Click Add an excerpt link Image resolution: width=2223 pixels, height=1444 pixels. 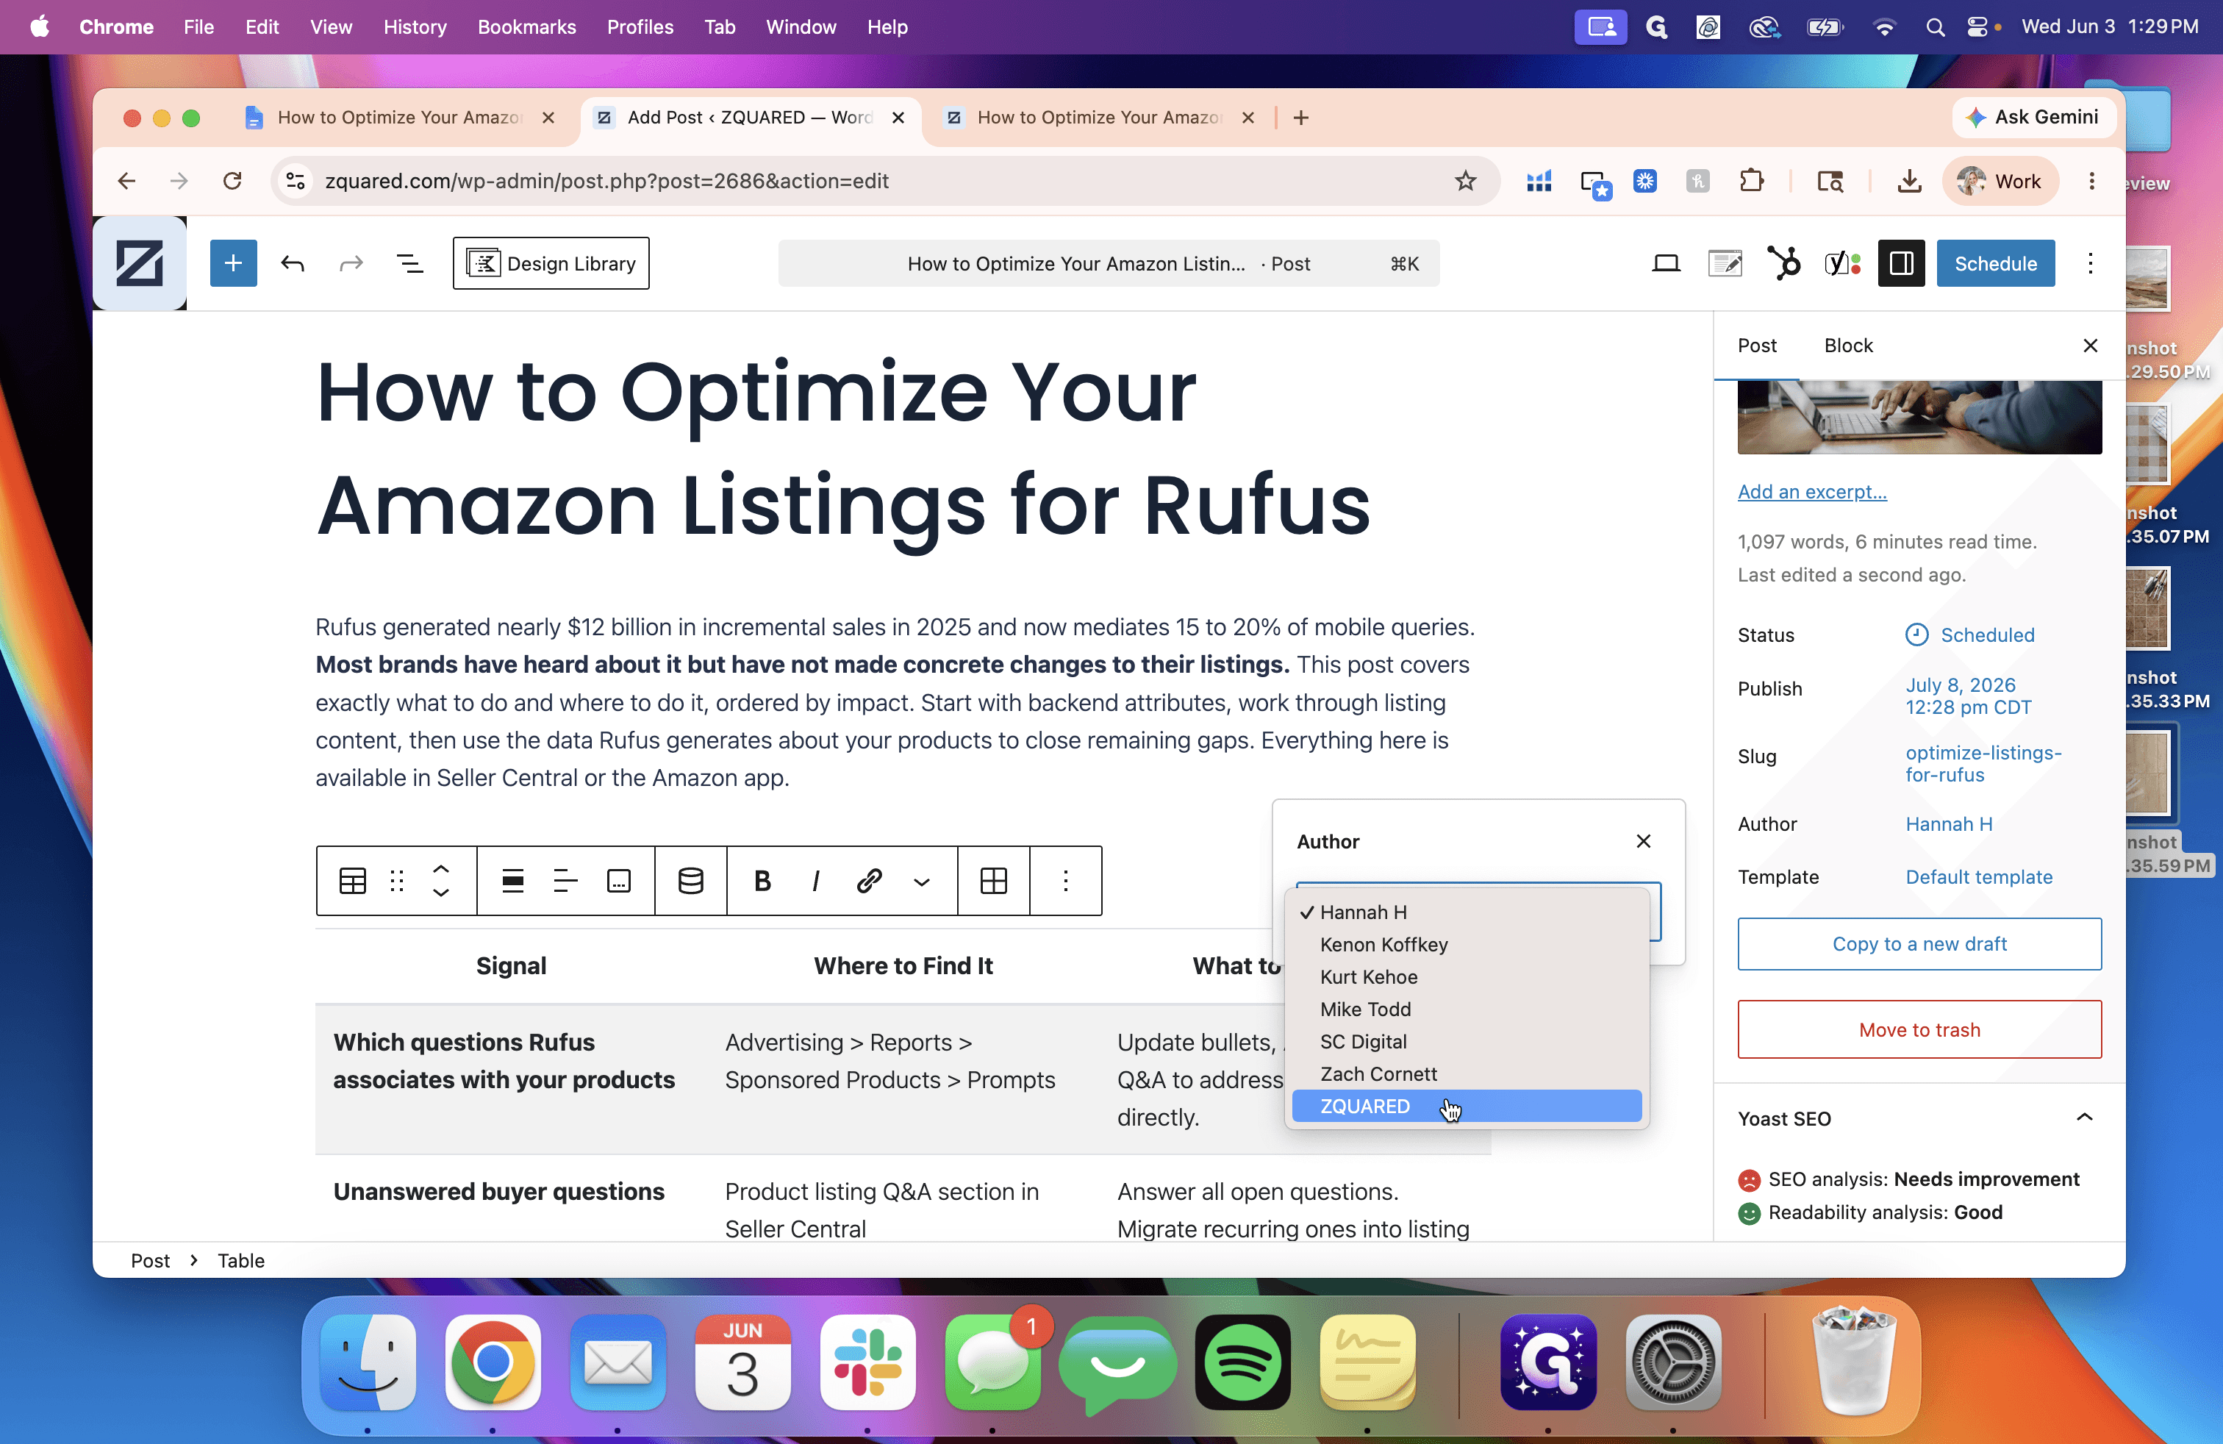(1812, 492)
